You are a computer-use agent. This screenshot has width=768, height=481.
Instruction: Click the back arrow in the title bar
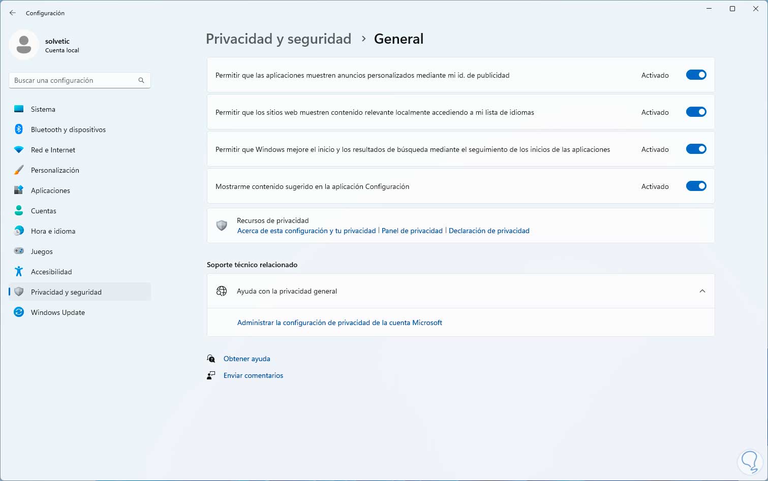13,13
